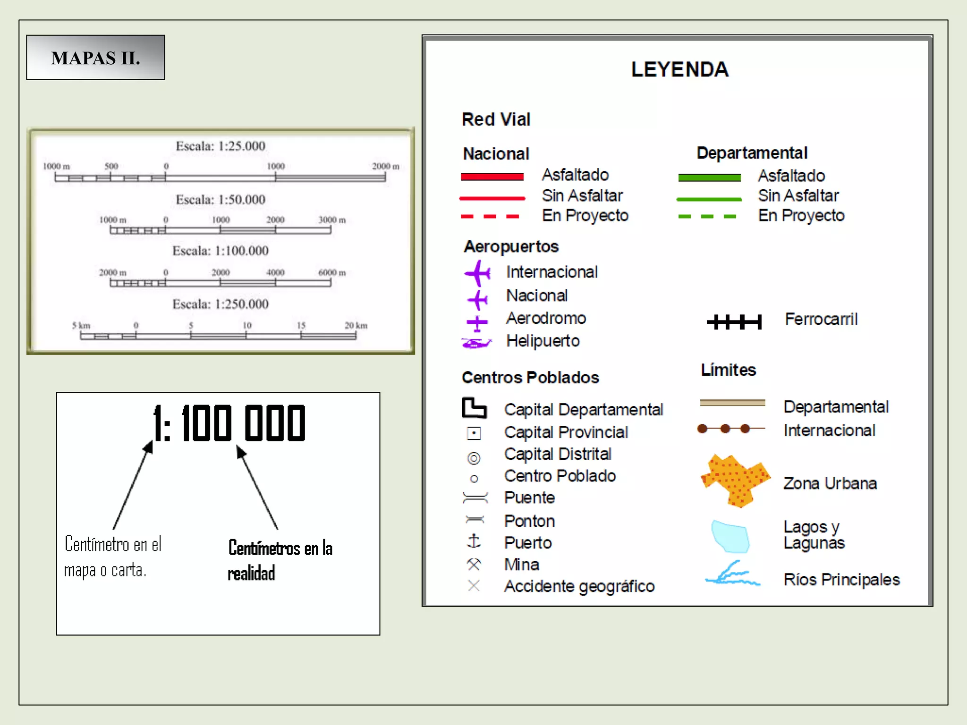
Task: Click the Accidente geográfico X mark
Action: [x=474, y=586]
